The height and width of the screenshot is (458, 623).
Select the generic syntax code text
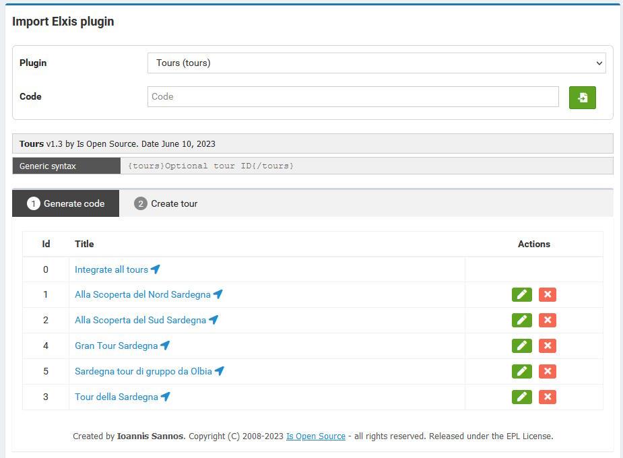pos(211,166)
